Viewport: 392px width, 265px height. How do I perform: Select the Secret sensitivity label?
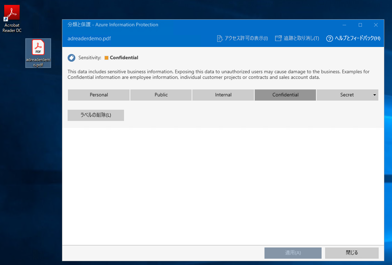click(x=345, y=95)
